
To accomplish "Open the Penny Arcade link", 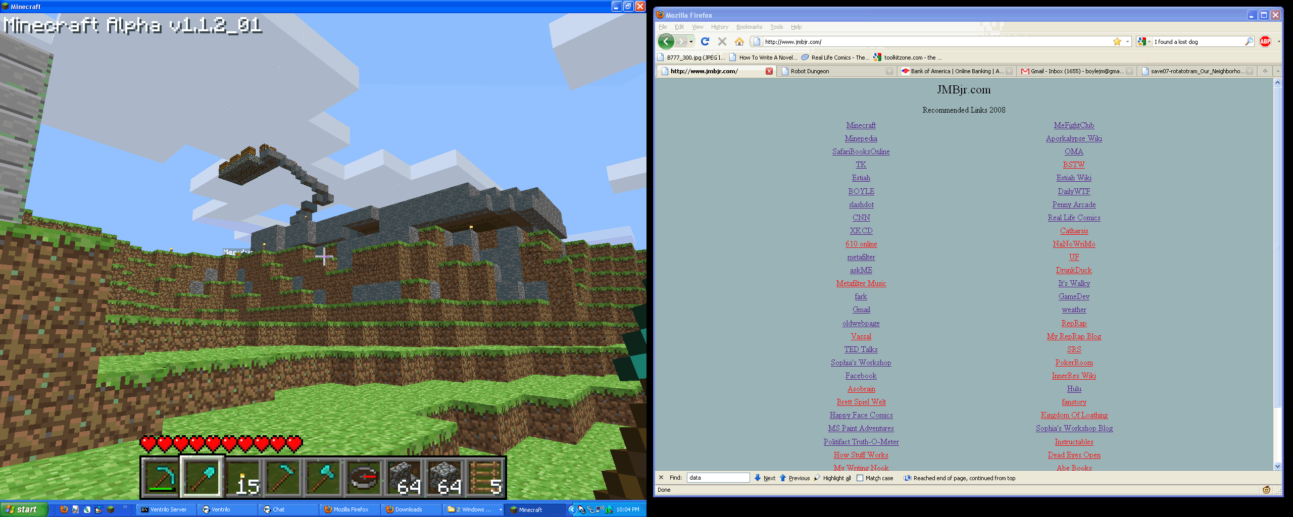I will click(x=1074, y=204).
